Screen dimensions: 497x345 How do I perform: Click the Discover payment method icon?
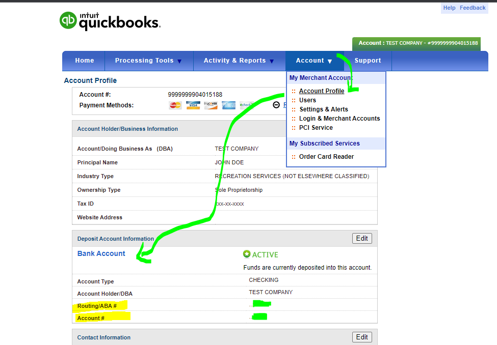point(211,105)
